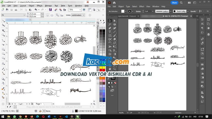Click the Share button in Illustrator
212x119 pixels.
tap(174, 3)
